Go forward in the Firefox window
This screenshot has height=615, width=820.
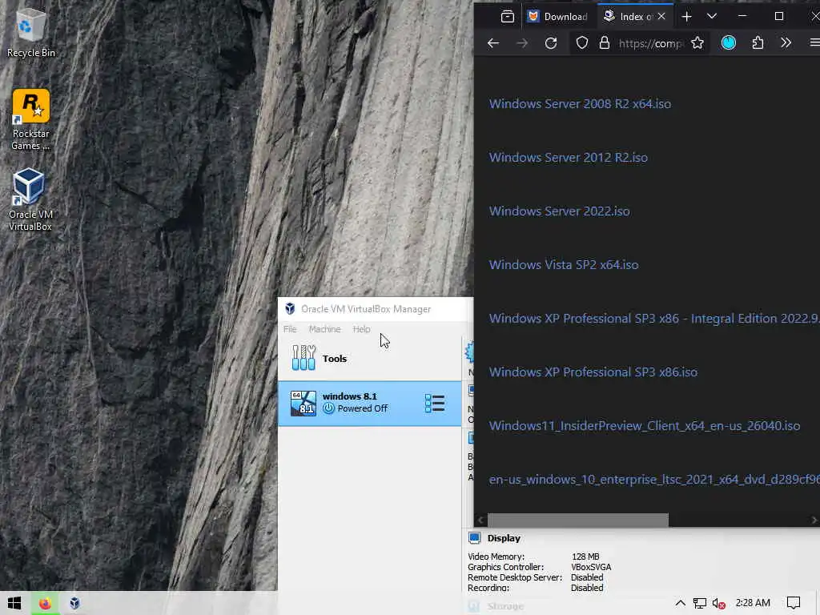coord(522,43)
